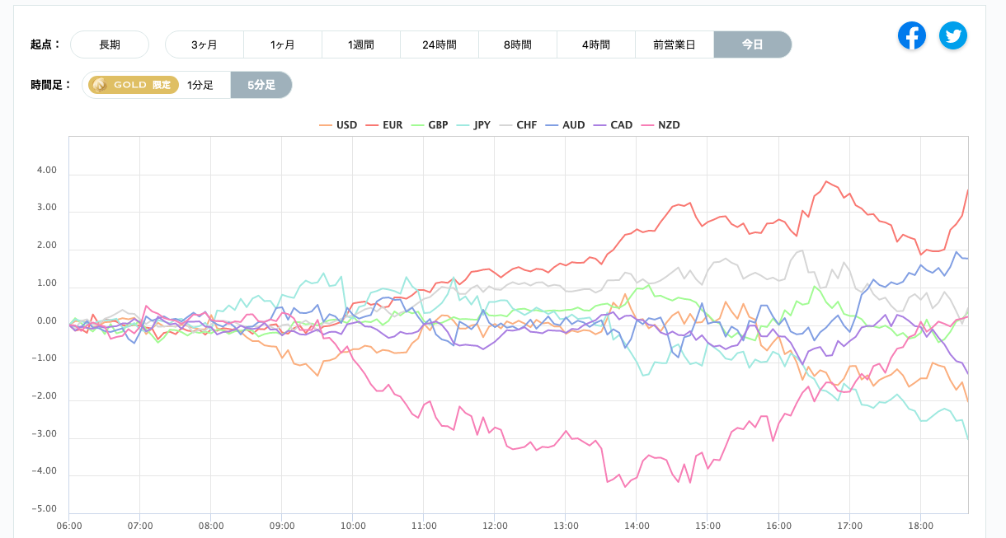Toggle the NZD legend entry

coord(660,125)
